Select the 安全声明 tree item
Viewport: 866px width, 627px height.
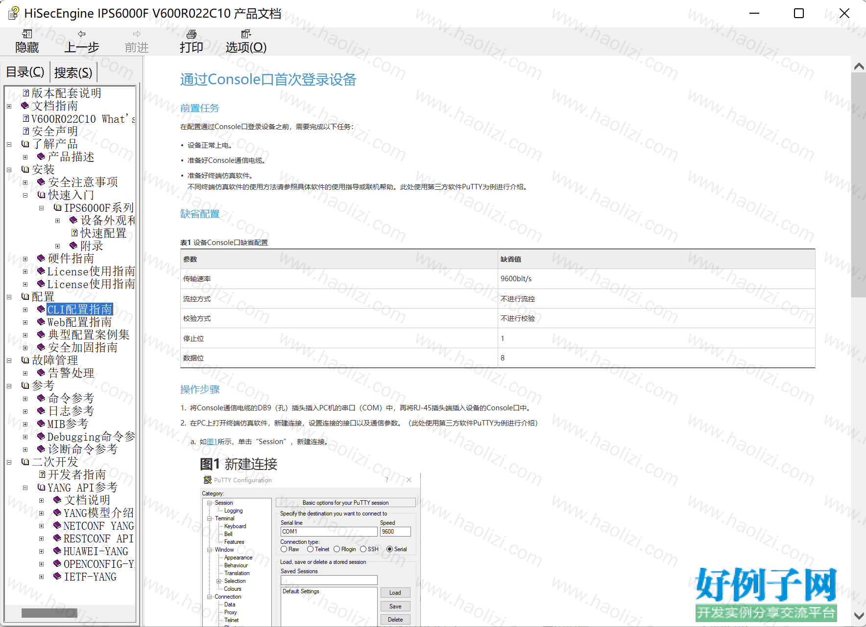[55, 131]
